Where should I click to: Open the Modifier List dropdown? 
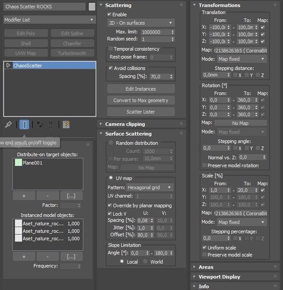(50, 20)
